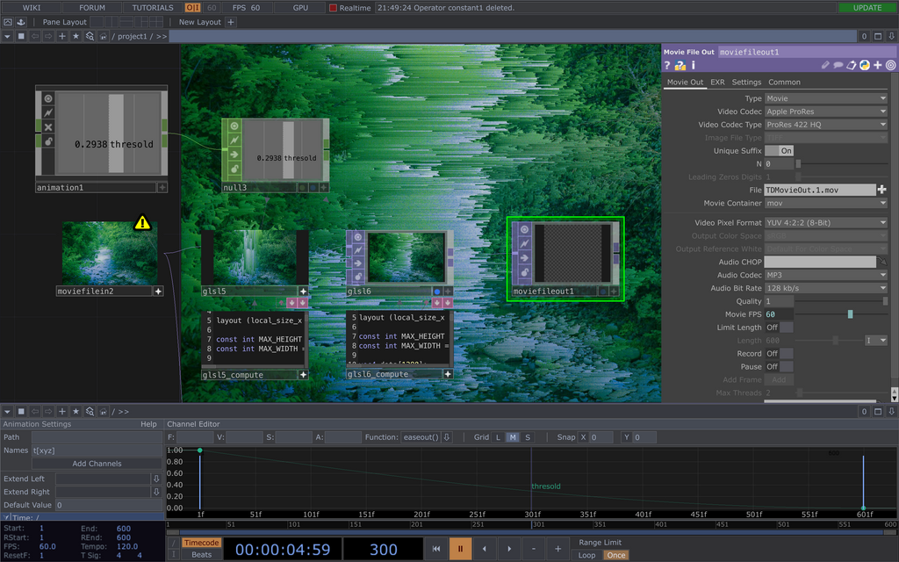The image size is (899, 562).
Task: Click the comment bubble icon in parameter header
Action: coord(838,65)
